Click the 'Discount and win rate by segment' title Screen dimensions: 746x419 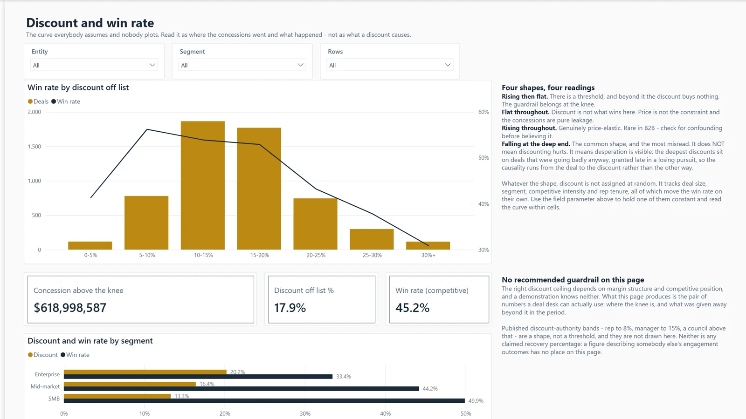90,341
